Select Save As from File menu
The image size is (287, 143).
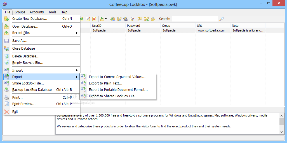click(42, 41)
